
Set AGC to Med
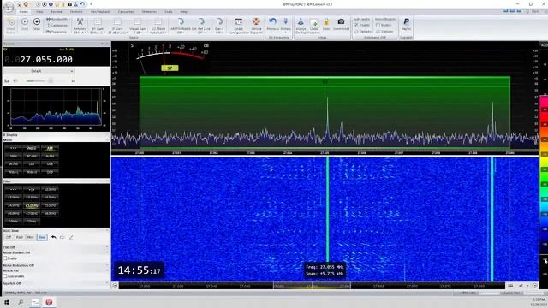31,237
